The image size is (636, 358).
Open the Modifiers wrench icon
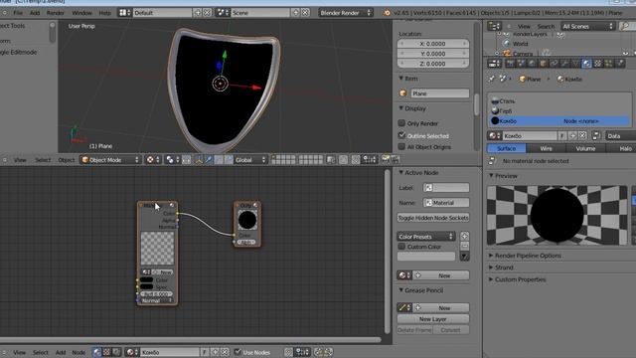pyautogui.click(x=565, y=64)
